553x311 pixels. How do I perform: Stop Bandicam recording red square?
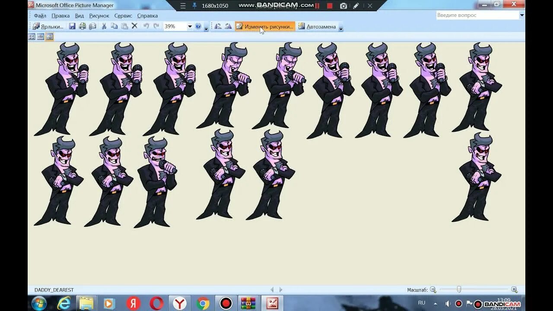click(x=330, y=6)
